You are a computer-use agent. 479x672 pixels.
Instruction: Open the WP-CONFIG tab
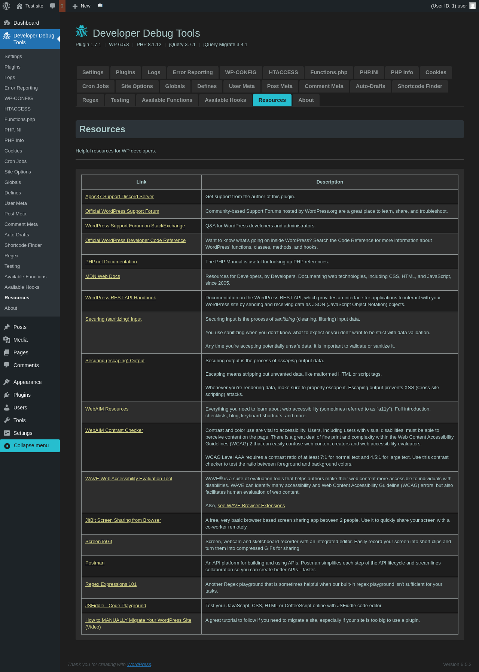point(241,72)
